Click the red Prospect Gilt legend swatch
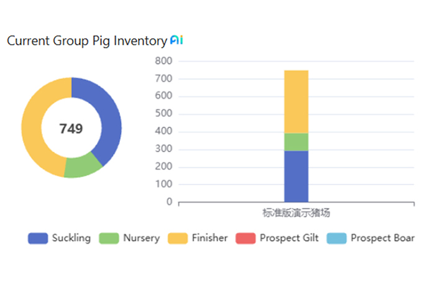Screen dimensions: 435x289 [x=245, y=238]
